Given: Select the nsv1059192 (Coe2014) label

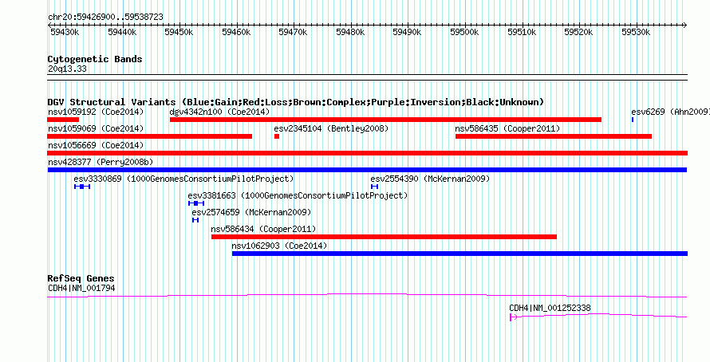Looking at the screenshot, I should tap(96, 112).
